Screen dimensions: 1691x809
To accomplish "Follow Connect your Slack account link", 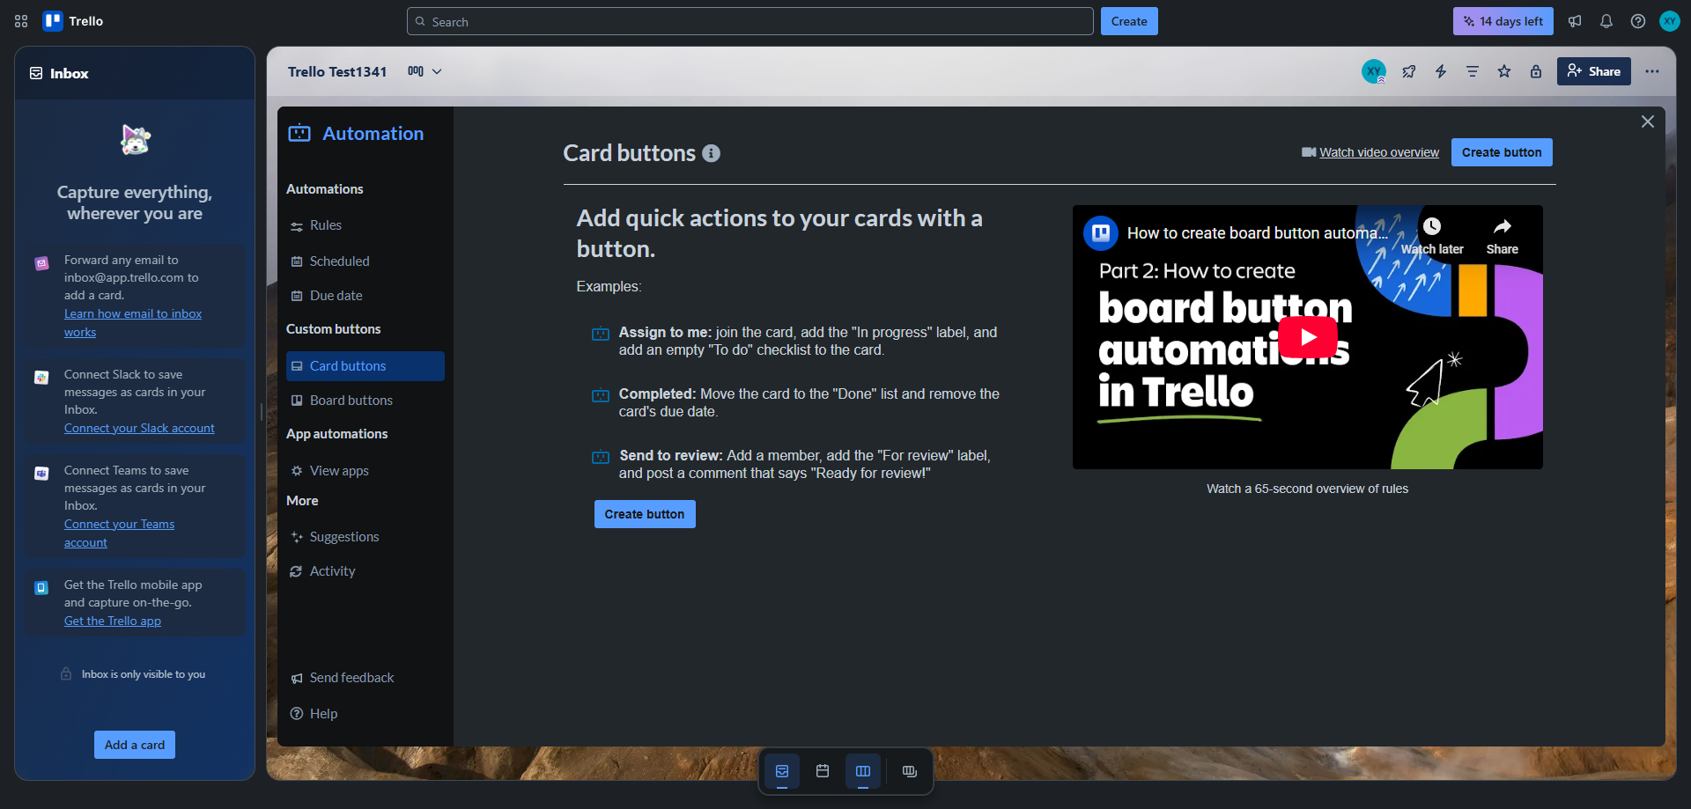I will click(x=139, y=428).
